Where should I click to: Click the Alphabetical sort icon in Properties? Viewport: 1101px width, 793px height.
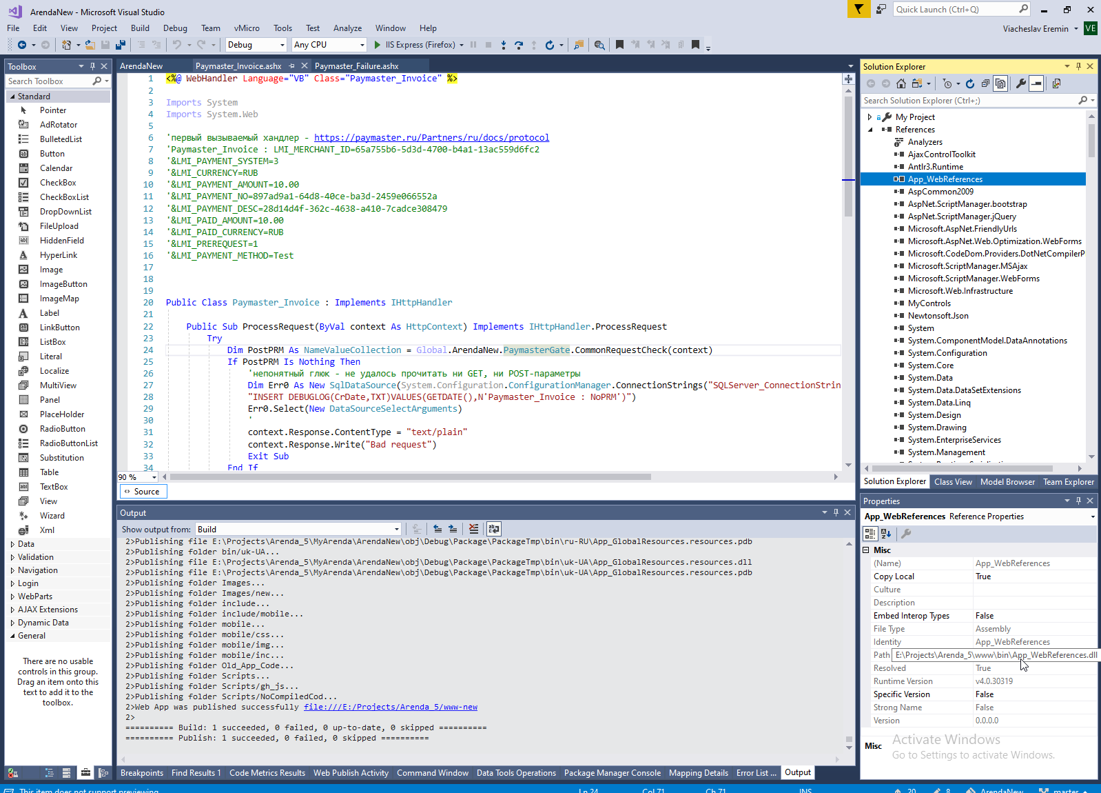coord(886,534)
